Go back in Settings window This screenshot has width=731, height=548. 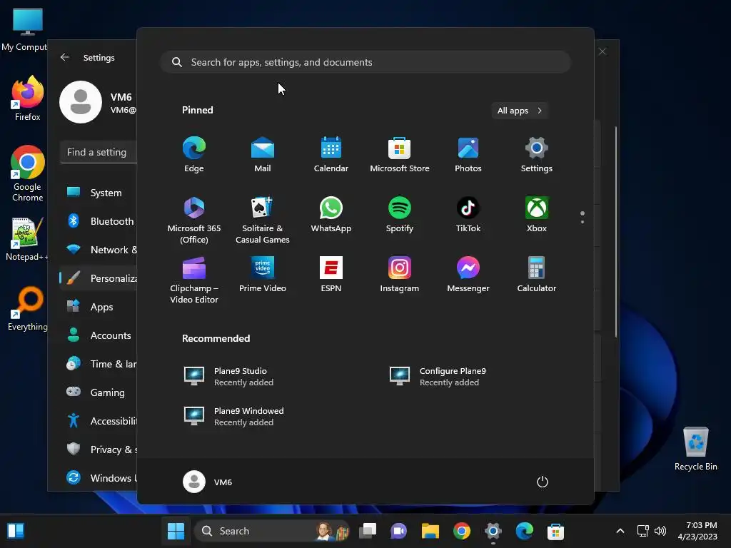coord(65,57)
